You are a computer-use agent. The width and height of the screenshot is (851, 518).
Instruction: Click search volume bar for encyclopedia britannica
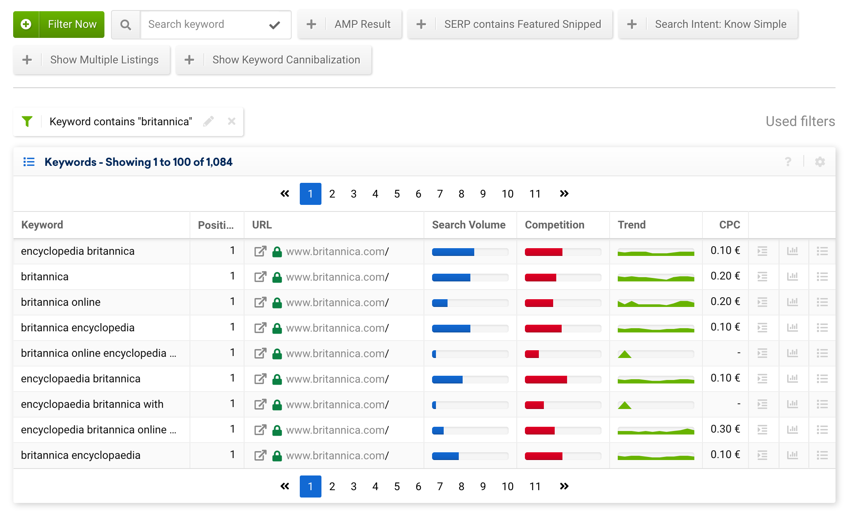pyautogui.click(x=470, y=252)
